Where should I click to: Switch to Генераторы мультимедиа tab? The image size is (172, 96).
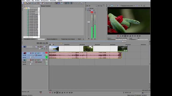pyautogui.click(x=68, y=39)
